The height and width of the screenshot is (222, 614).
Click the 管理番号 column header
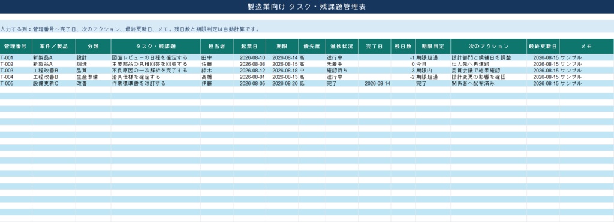coord(16,46)
